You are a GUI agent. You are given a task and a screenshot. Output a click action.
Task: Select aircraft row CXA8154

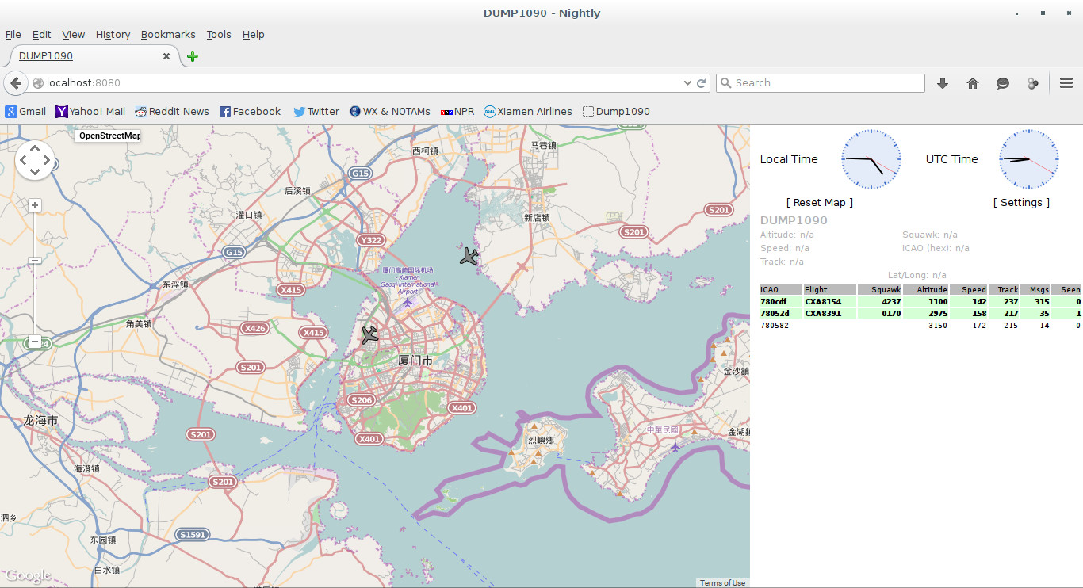pyautogui.click(x=920, y=302)
